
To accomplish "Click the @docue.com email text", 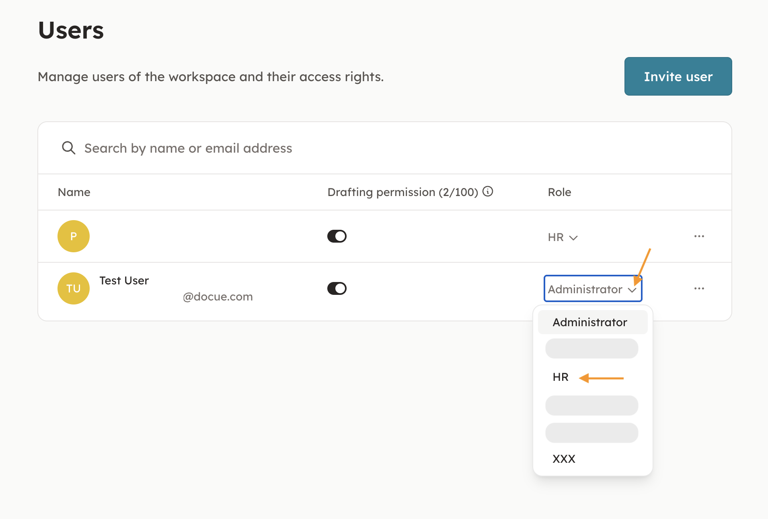I will click(x=218, y=297).
